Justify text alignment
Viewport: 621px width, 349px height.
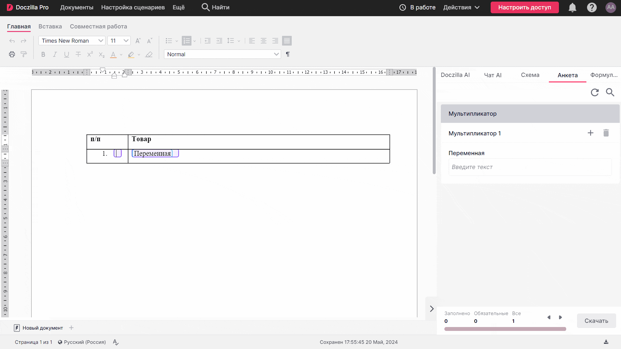287,41
